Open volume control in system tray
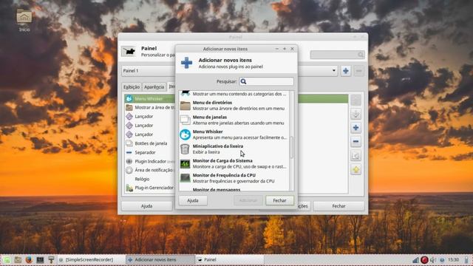This screenshot has height=266, width=473. click(433, 259)
